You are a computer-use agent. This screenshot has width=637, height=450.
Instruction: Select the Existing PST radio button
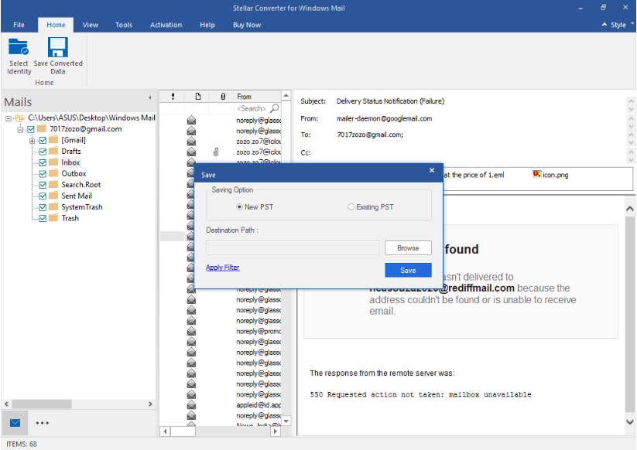(x=351, y=207)
